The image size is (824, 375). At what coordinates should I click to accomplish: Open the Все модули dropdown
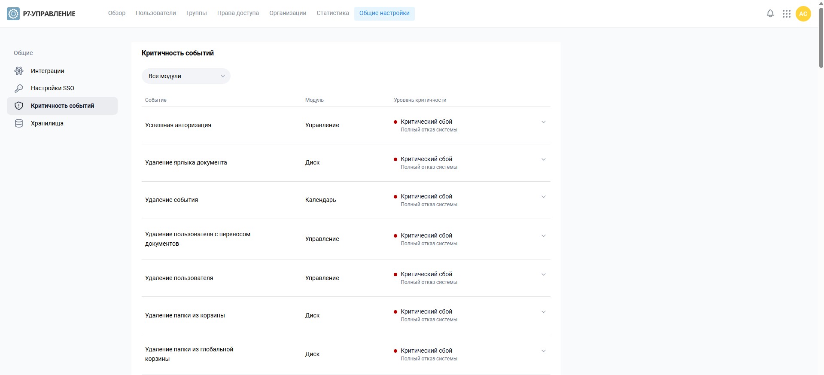click(186, 76)
